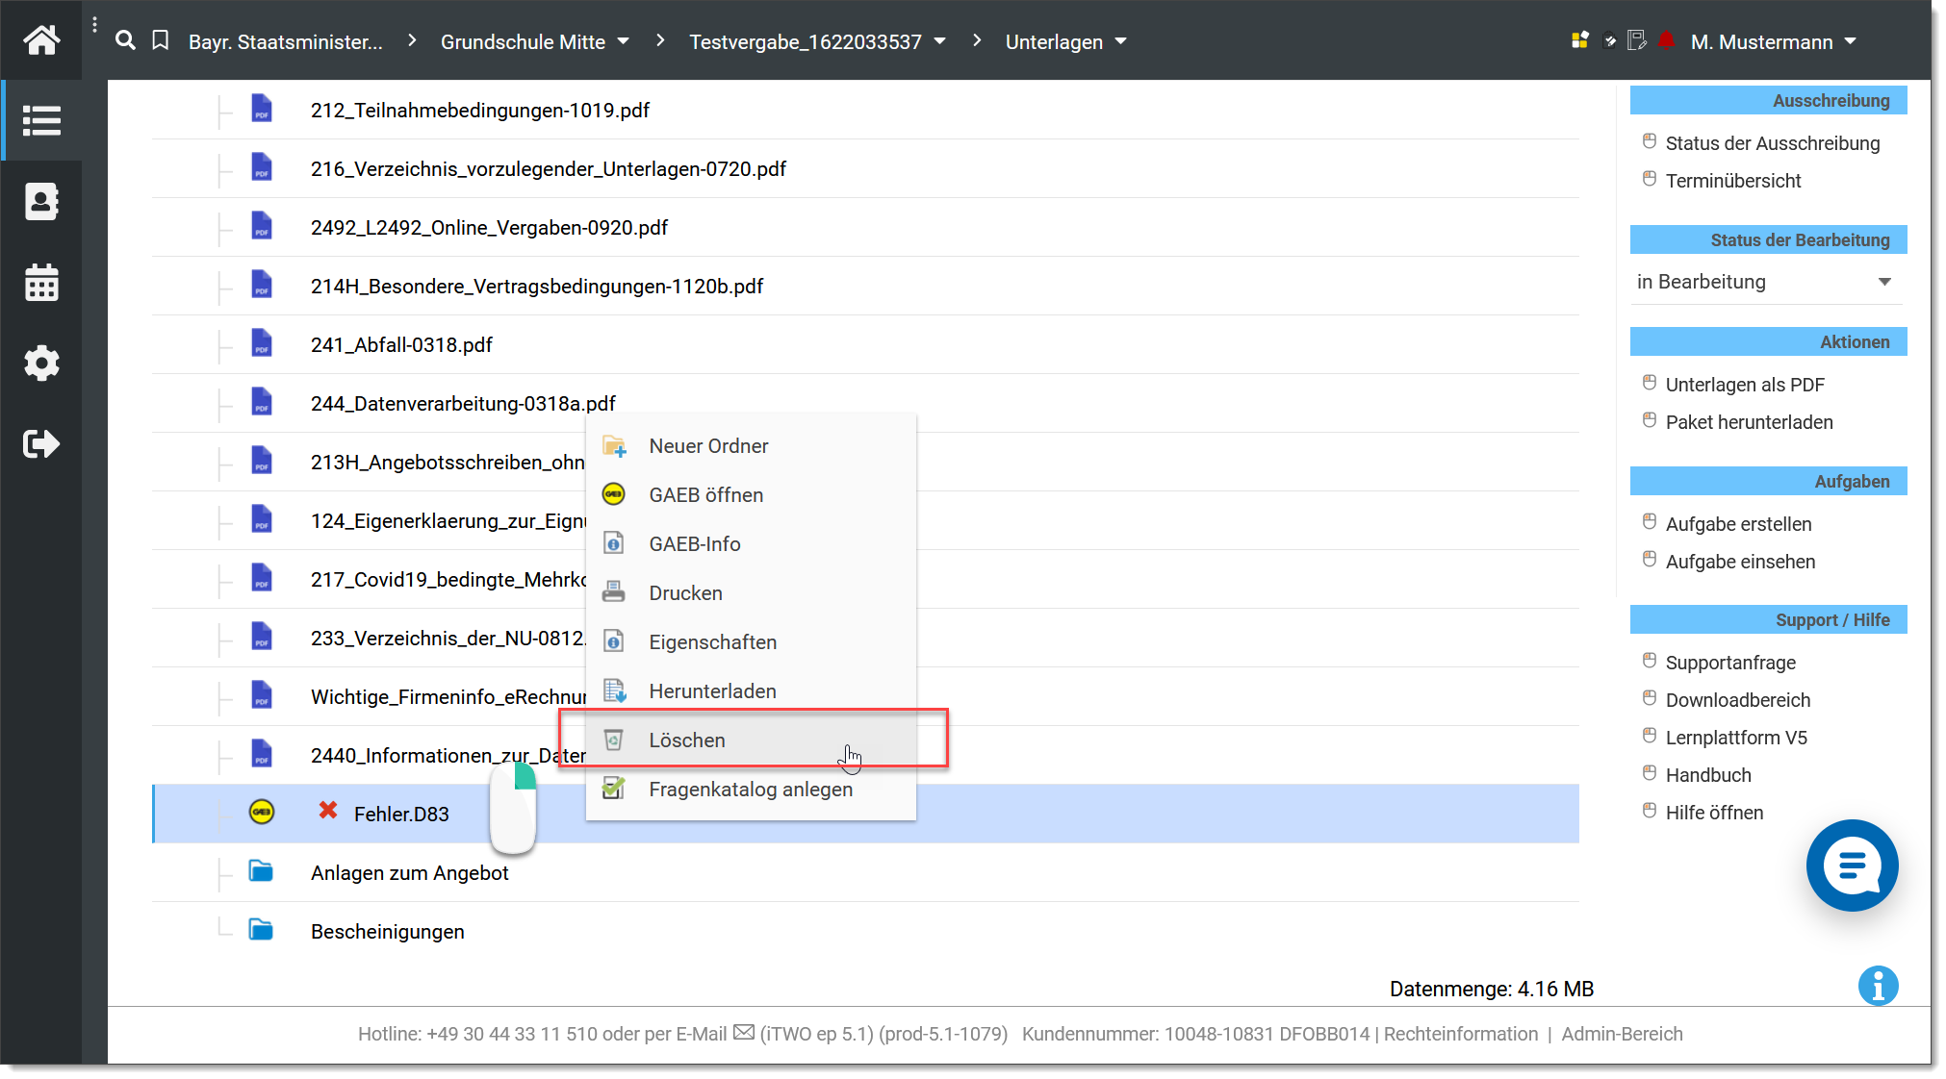Open Status der Ausschreibung link
This screenshot has height=1079, width=1946.
[x=1772, y=143]
